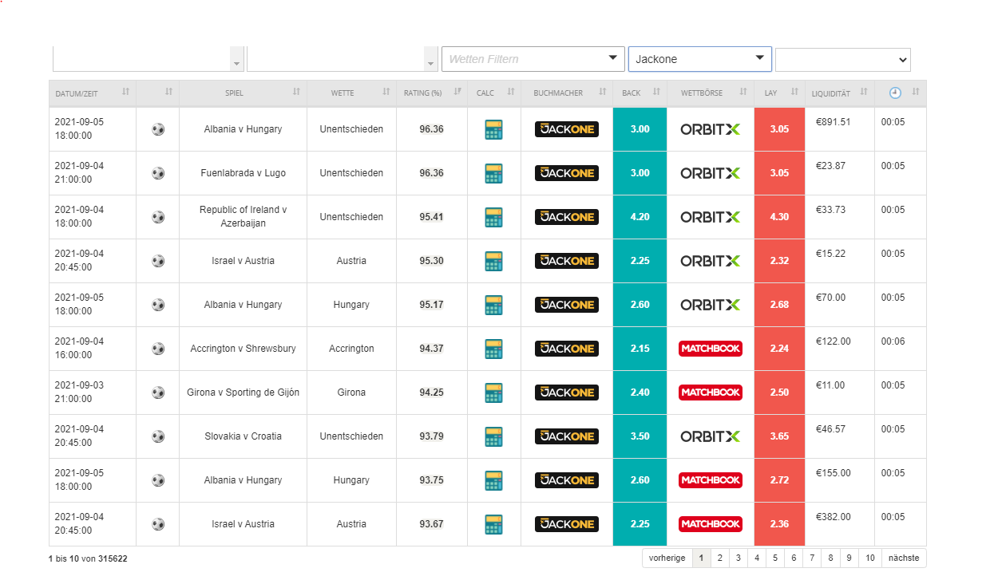Click liquidity value €15.22
The image size is (994, 580).
tap(830, 254)
